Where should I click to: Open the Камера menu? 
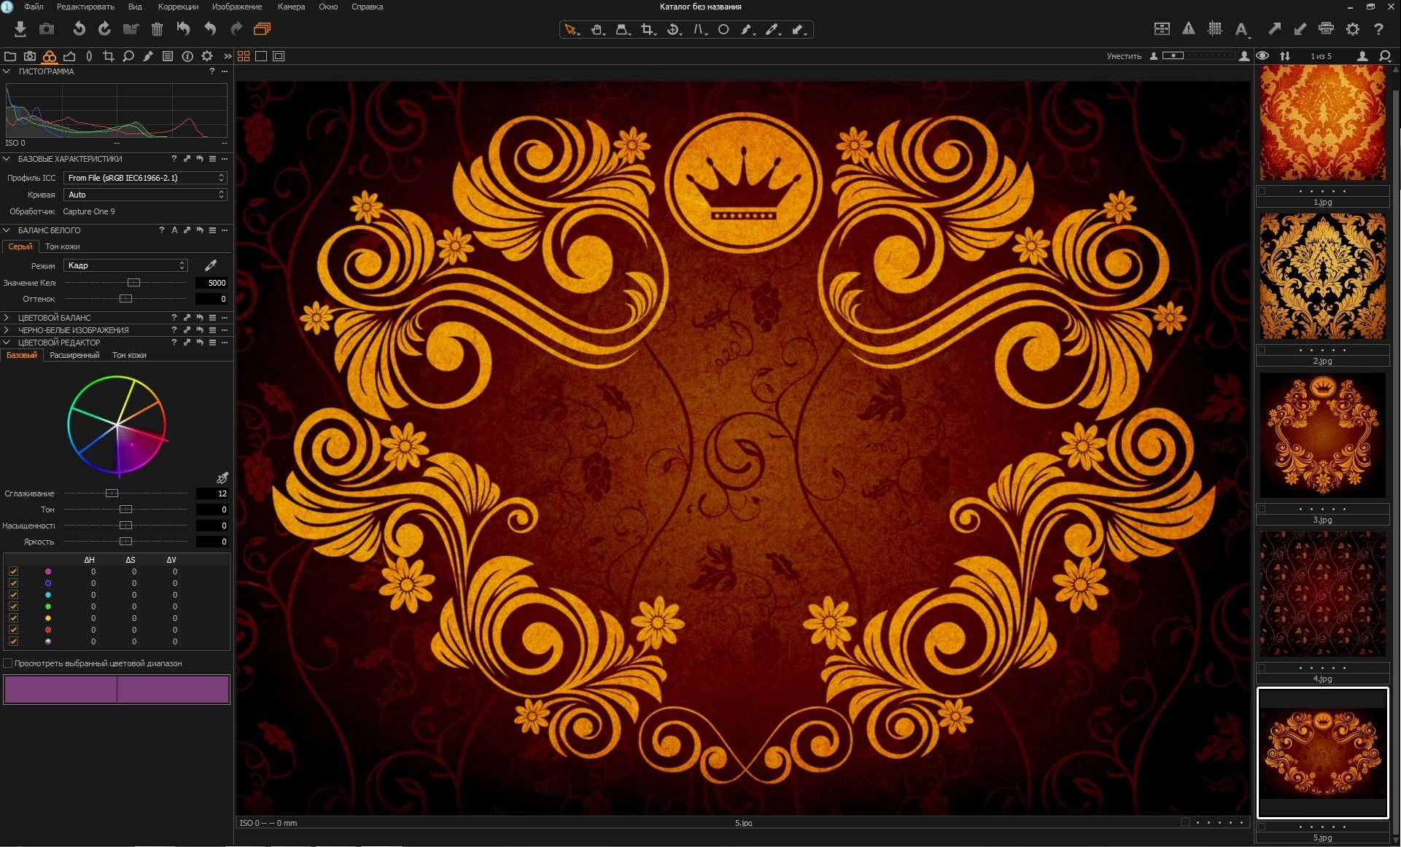[x=291, y=7]
